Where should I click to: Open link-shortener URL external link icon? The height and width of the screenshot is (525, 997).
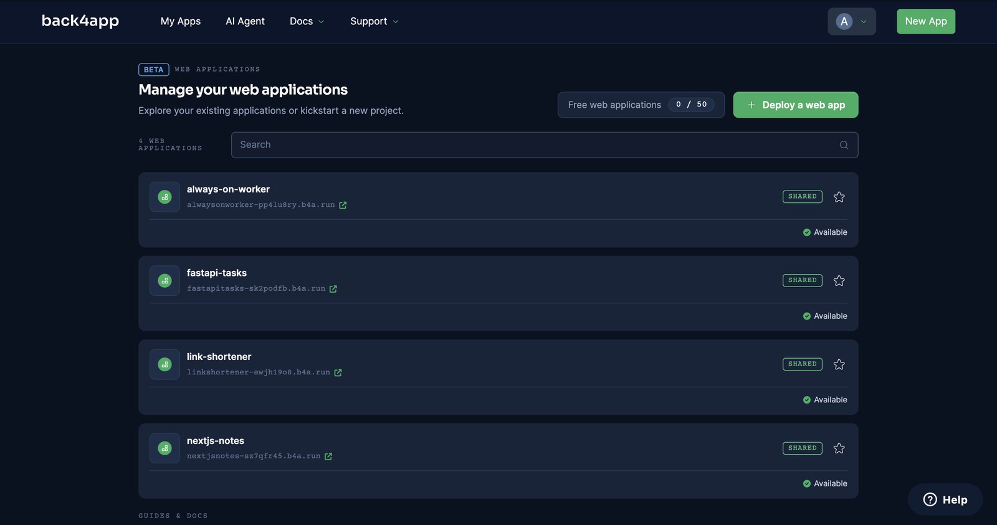coord(338,372)
